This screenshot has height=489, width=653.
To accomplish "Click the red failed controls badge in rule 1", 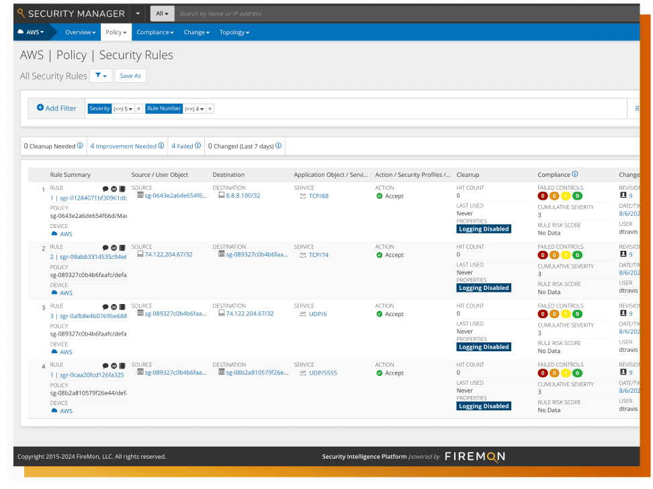I will pos(543,196).
